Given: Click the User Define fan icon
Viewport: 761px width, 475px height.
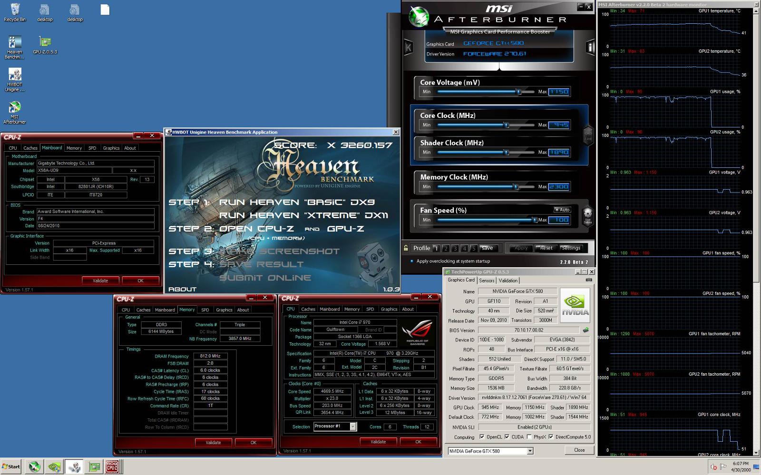Looking at the screenshot, I should coord(588,215).
